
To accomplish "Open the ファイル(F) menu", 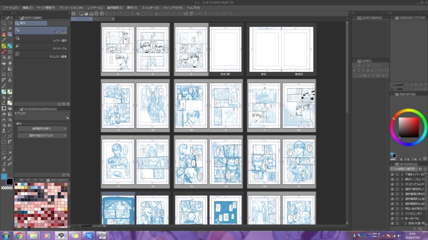I will click(11, 7).
